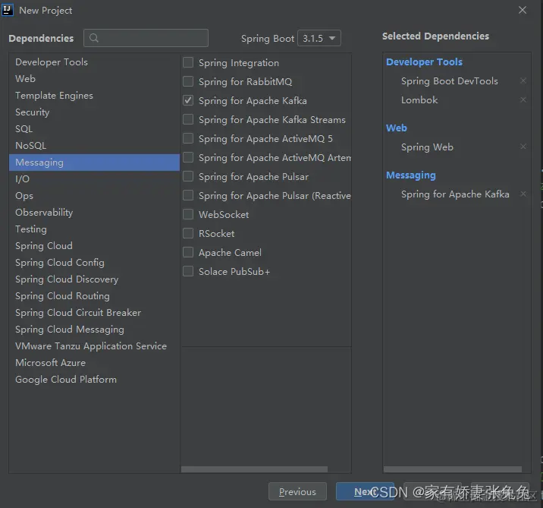This screenshot has width=543, height=508.
Task: Open the Spring Boot version dropdown
Action: pyautogui.click(x=319, y=38)
